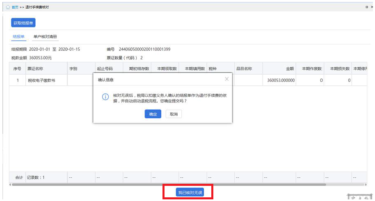The height and width of the screenshot is (201, 375).
Task: Click the window restore icon at top right
Action: [x=367, y=7]
